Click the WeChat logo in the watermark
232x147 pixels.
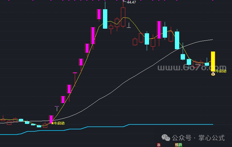(x=166, y=138)
